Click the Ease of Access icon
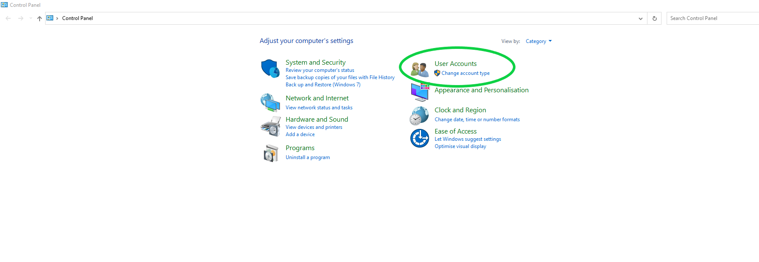The height and width of the screenshot is (262, 759). [x=420, y=138]
